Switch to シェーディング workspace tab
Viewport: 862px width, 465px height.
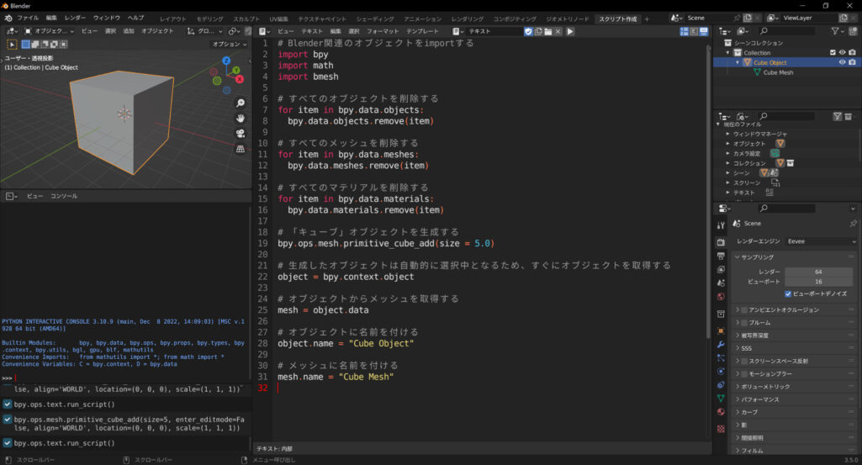374,18
